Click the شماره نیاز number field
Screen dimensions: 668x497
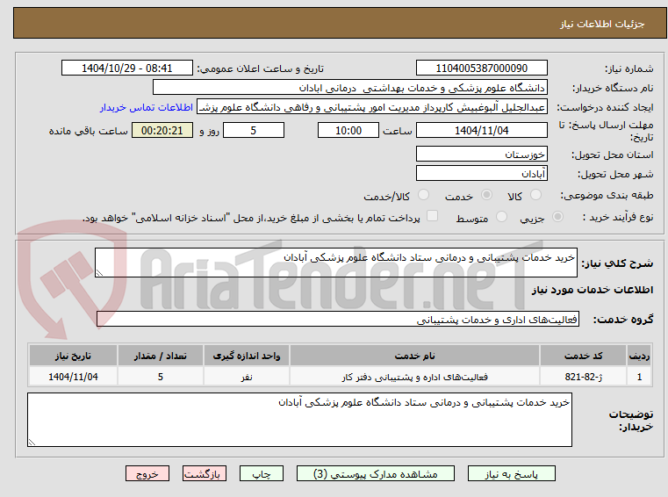pos(481,68)
